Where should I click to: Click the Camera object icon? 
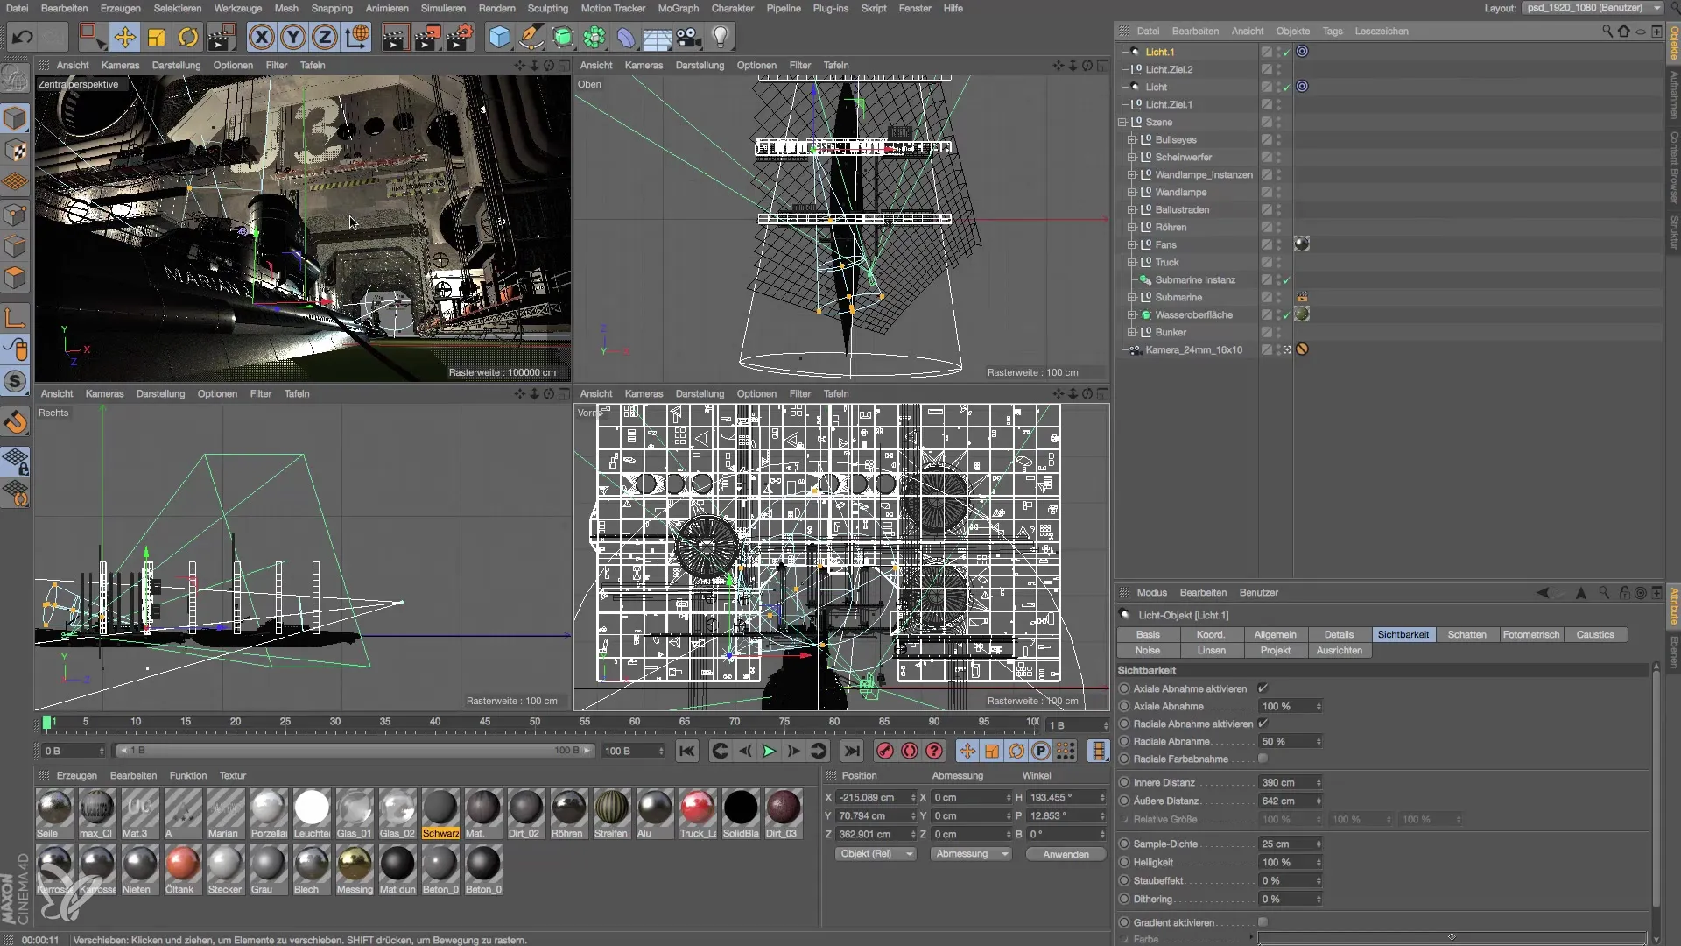tap(688, 37)
